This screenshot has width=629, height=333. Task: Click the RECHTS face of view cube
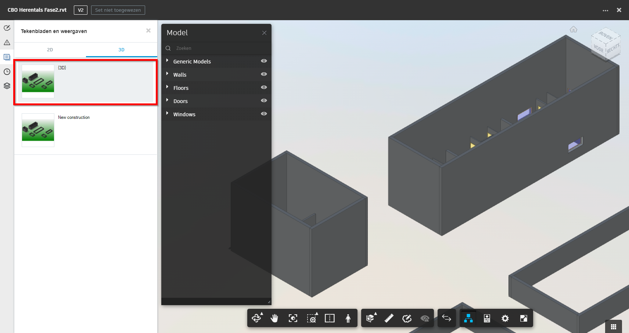click(613, 48)
